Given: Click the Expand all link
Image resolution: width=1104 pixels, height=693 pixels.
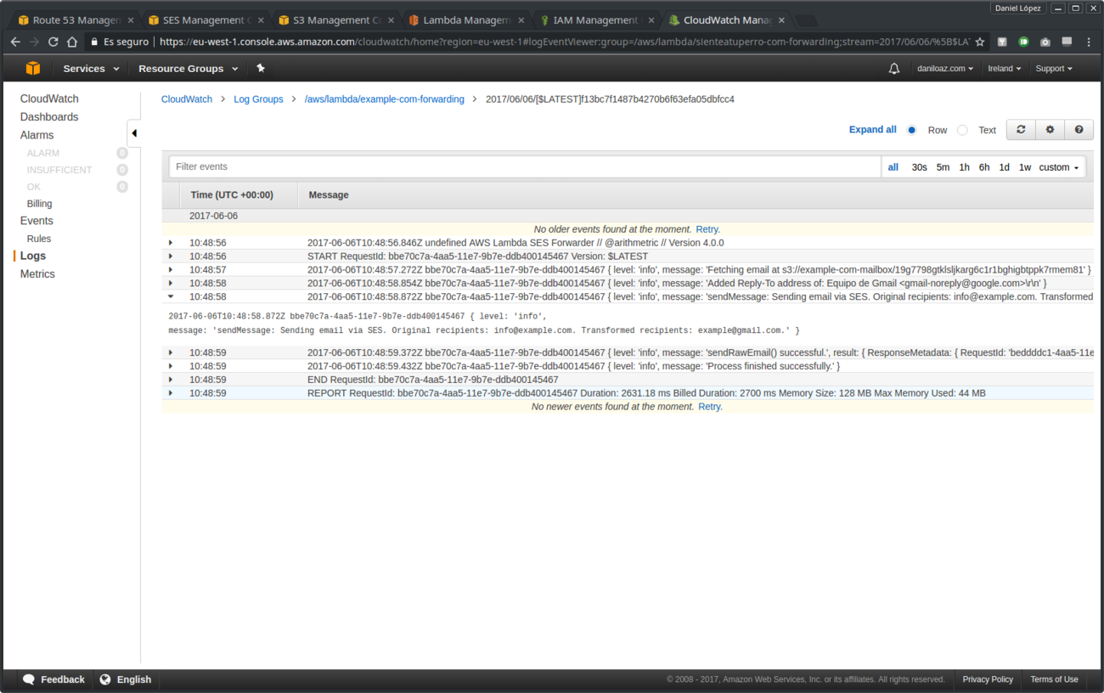Looking at the screenshot, I should (x=872, y=129).
